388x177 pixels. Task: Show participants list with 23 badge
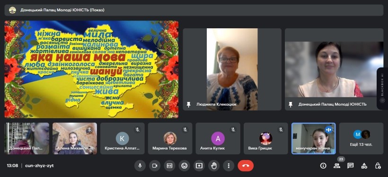(x=337, y=166)
